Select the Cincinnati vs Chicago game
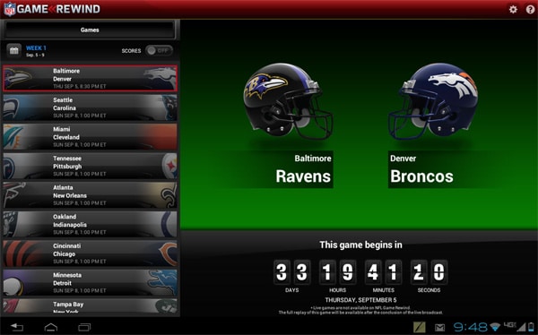 pyautogui.click(x=91, y=253)
